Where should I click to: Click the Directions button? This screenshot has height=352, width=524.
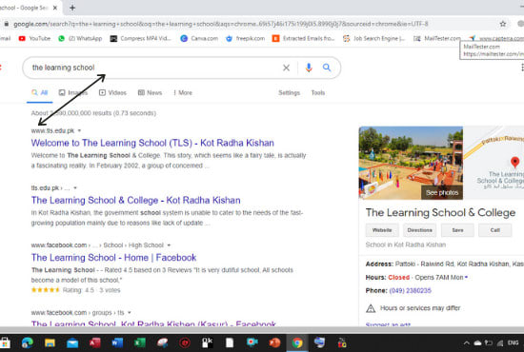[420, 230]
